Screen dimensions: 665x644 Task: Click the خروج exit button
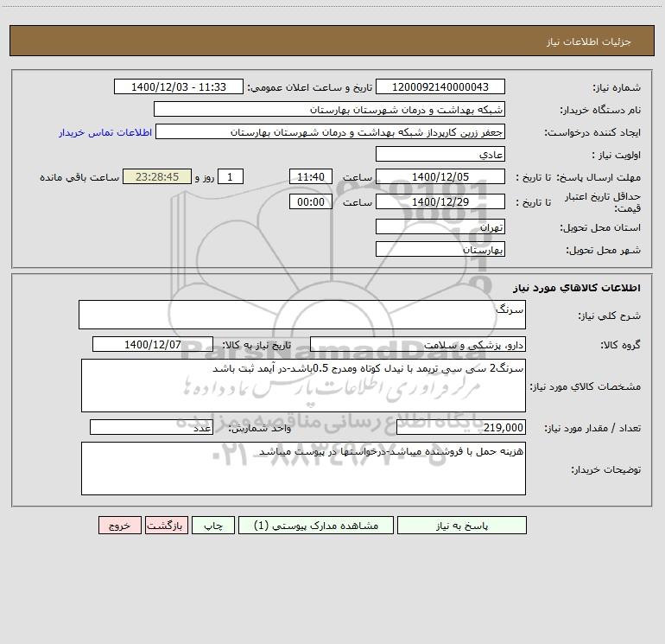(119, 526)
